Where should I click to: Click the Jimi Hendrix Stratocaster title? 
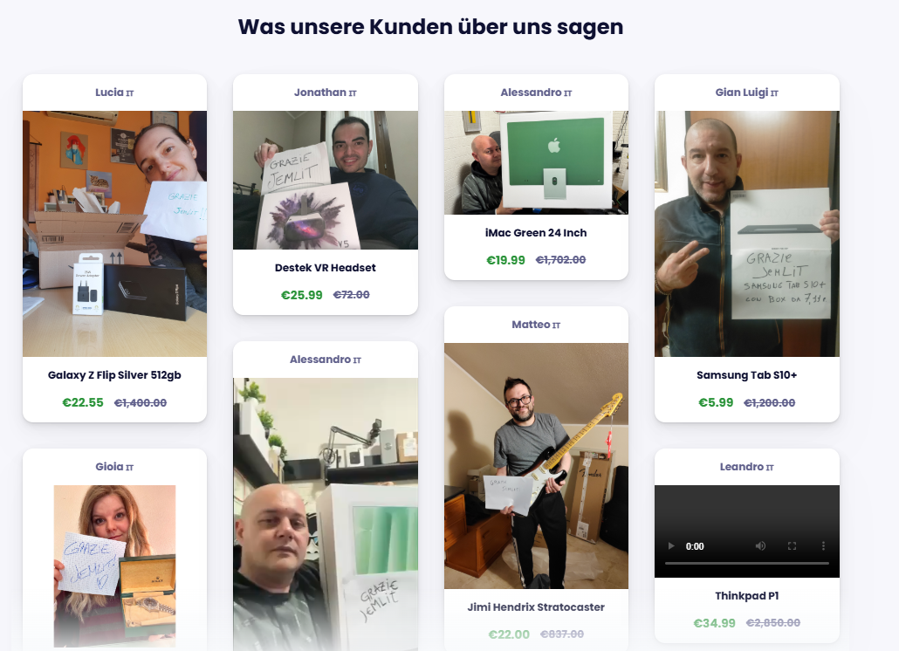536,606
